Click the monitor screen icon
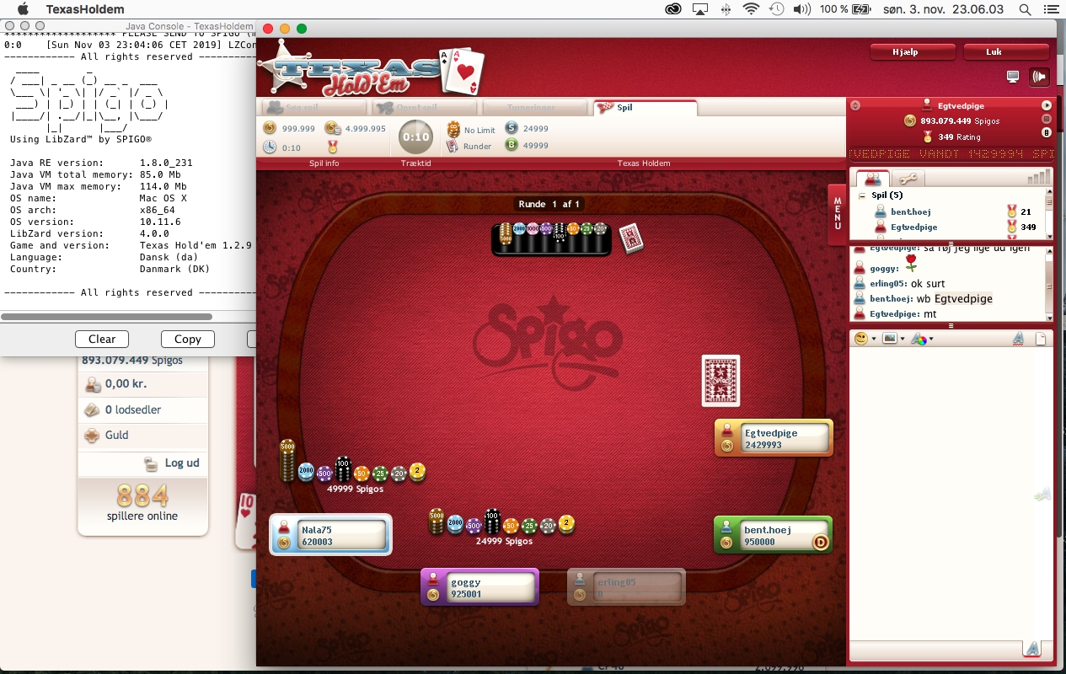Image resolution: width=1066 pixels, height=674 pixels. click(1013, 77)
